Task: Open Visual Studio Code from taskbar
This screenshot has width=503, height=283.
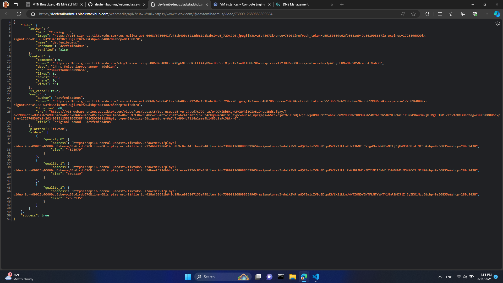Action: 316,277
